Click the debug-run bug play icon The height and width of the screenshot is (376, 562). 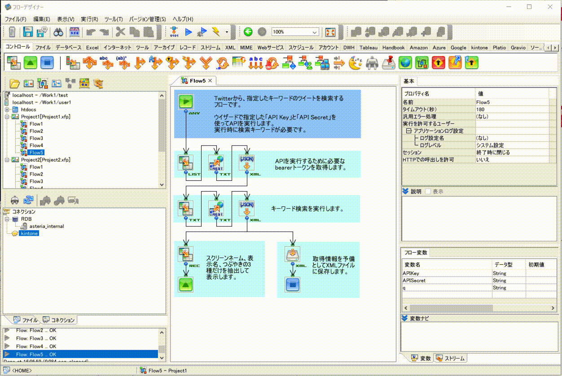(202, 32)
